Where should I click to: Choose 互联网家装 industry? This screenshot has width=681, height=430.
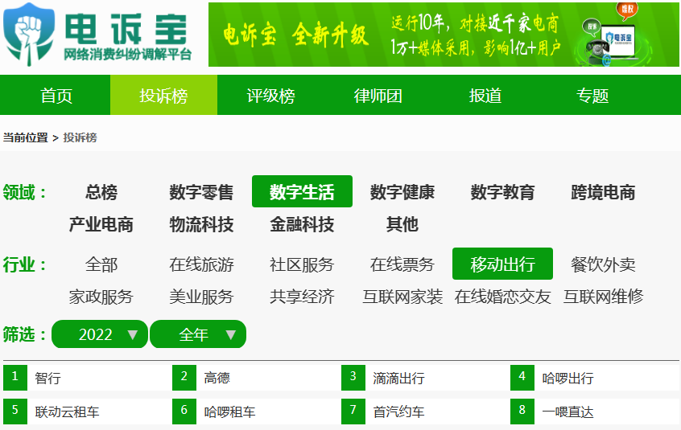(402, 297)
